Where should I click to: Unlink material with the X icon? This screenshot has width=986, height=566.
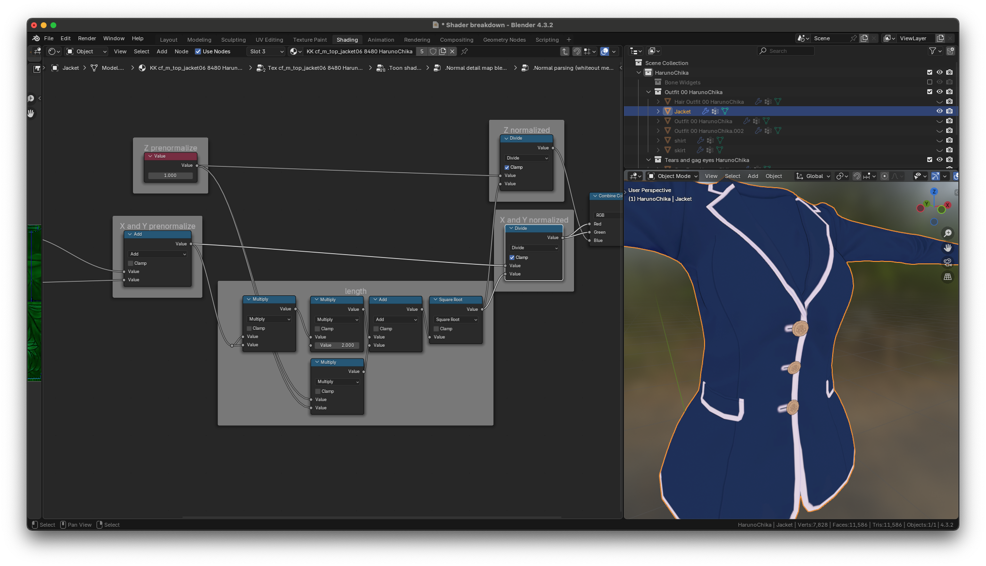point(452,51)
